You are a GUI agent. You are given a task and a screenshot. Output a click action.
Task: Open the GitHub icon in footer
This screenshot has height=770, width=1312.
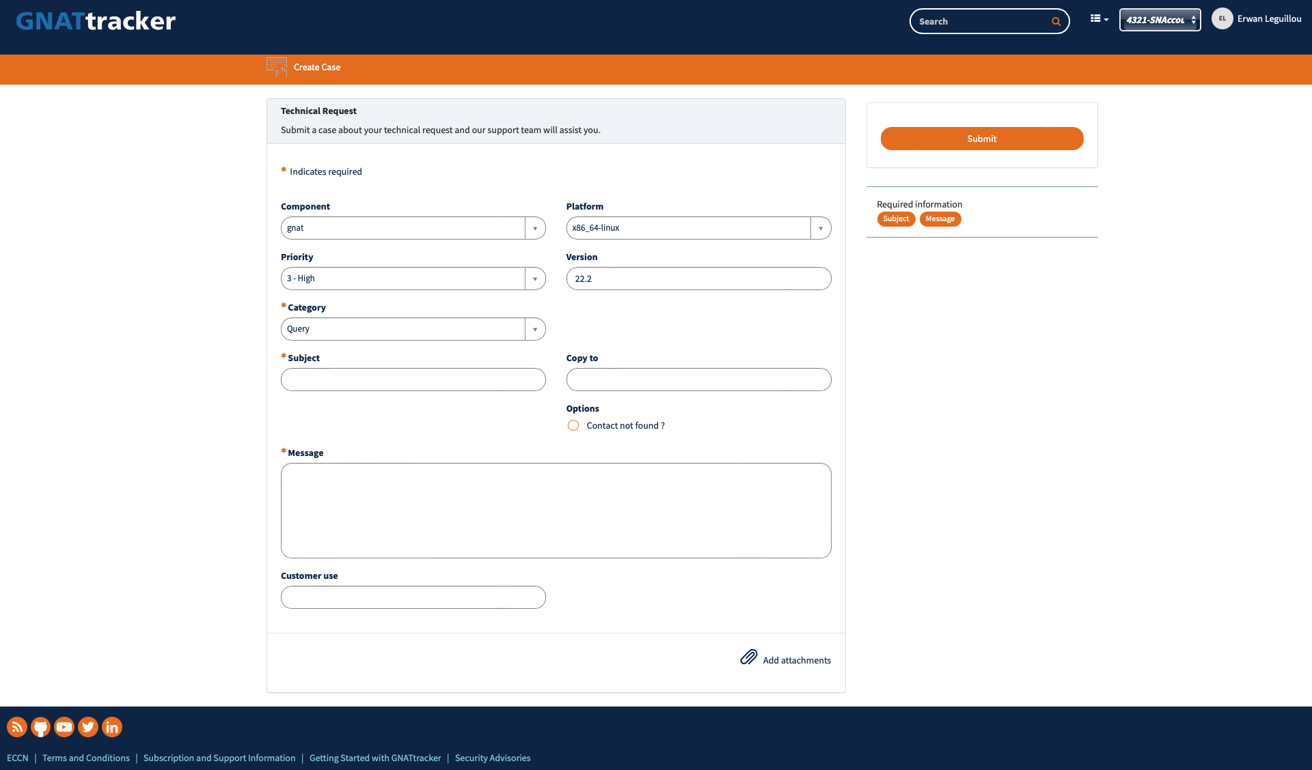[40, 726]
